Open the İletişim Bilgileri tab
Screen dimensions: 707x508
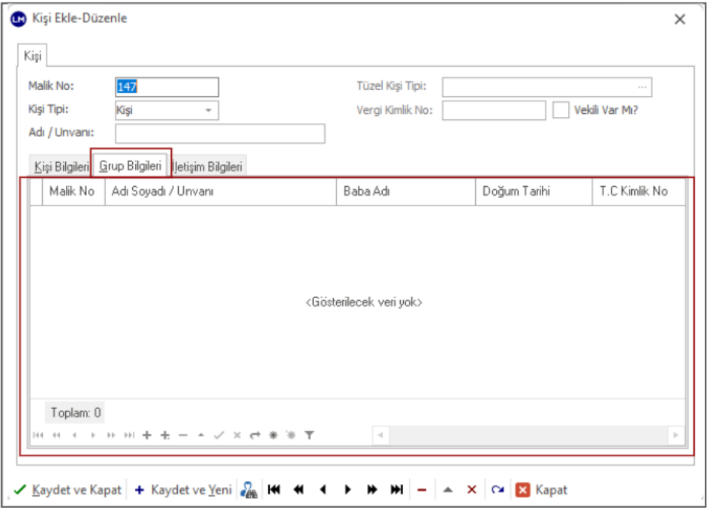tap(209, 167)
